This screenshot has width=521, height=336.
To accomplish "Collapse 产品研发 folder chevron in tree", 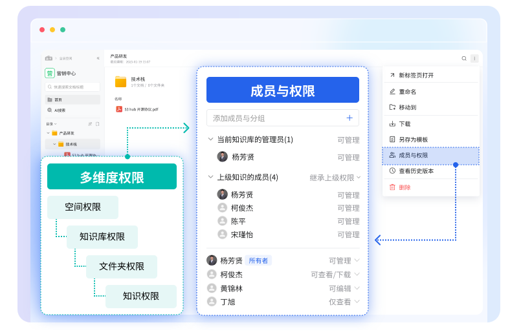I will pos(48,133).
